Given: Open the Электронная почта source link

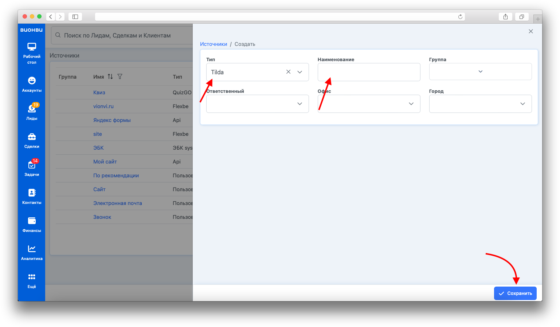Looking at the screenshot, I should tap(118, 203).
